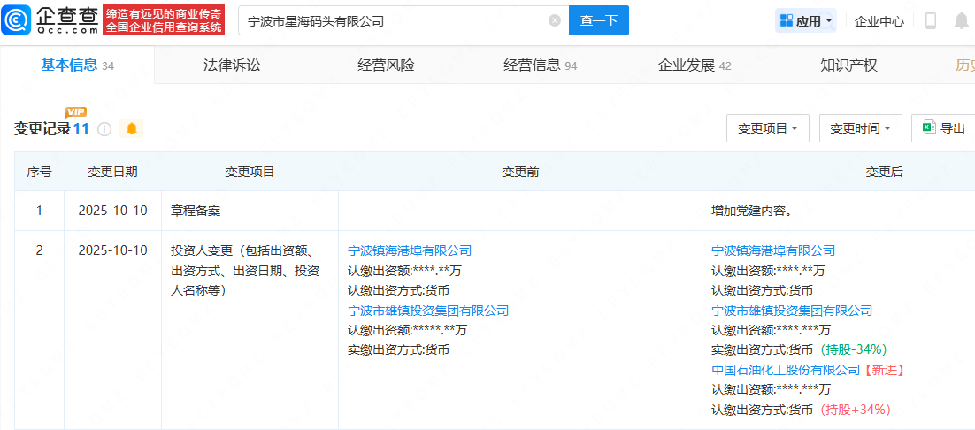Clear the search field with X icon
Screen dimensions: 975x430
point(555,20)
